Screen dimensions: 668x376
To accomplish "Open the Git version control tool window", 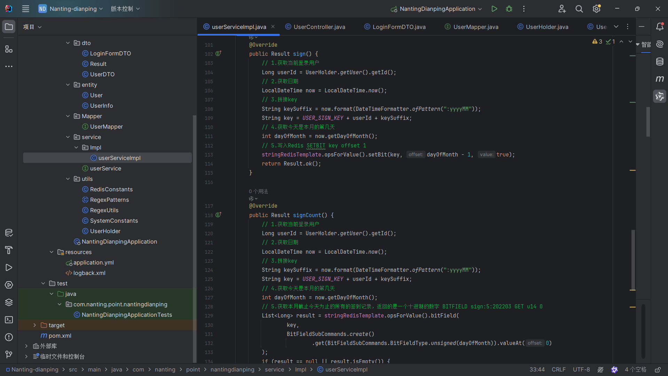I will [9, 354].
